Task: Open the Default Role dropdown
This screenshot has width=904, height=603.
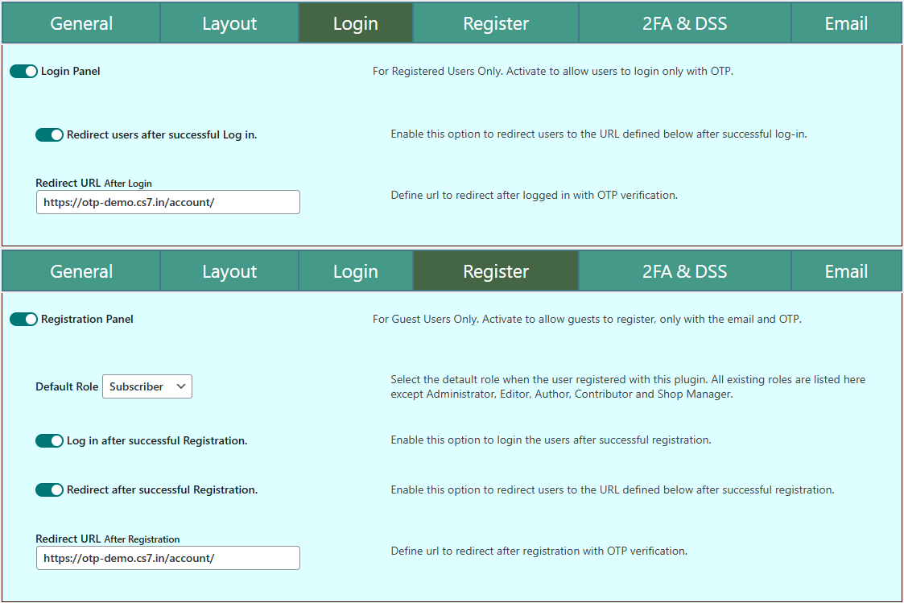Action: click(x=147, y=386)
